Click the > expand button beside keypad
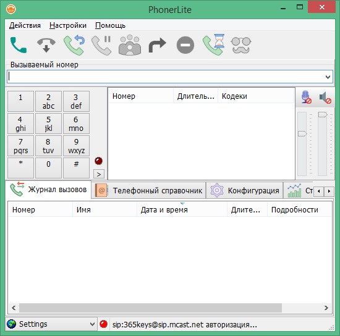340x336 pixels. (99, 174)
